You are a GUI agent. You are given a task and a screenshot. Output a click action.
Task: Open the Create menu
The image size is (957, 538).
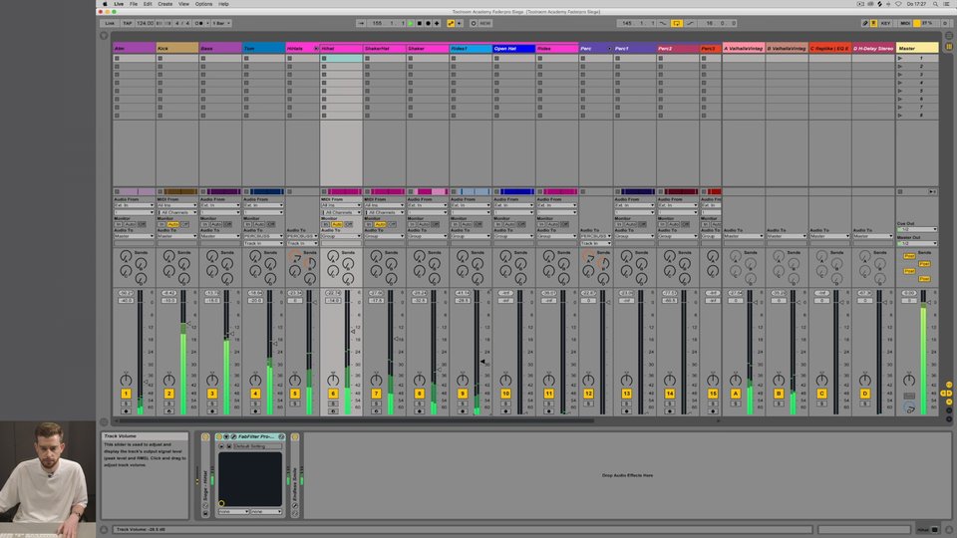[x=164, y=4]
